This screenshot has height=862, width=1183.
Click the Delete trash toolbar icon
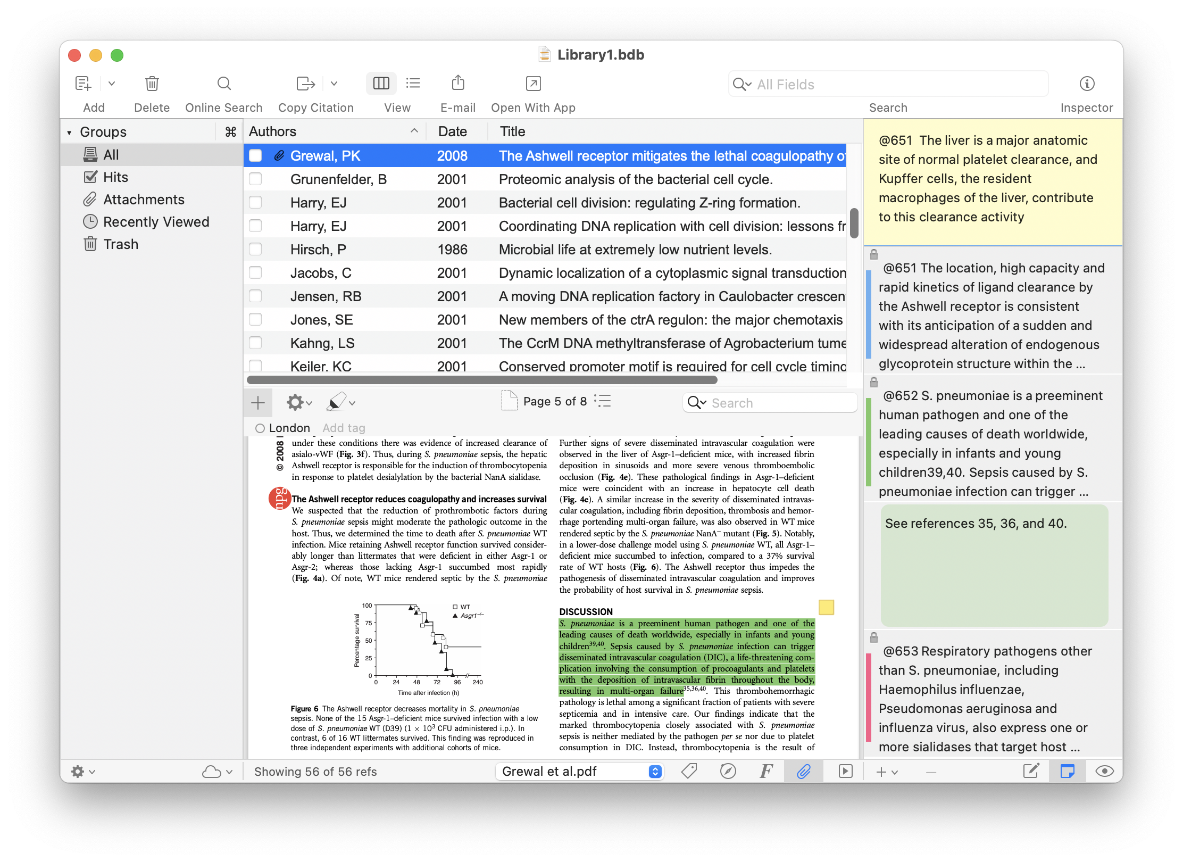click(152, 84)
